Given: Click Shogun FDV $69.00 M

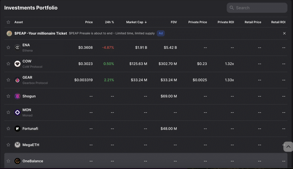Looking at the screenshot, I should 169,96.
